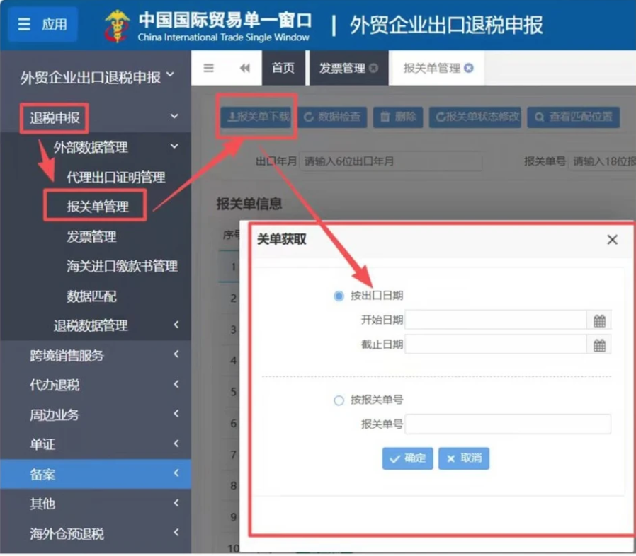This screenshot has height=556, width=636.
Task: Click row 2 in the 报关单信息 table
Action: pos(229,298)
